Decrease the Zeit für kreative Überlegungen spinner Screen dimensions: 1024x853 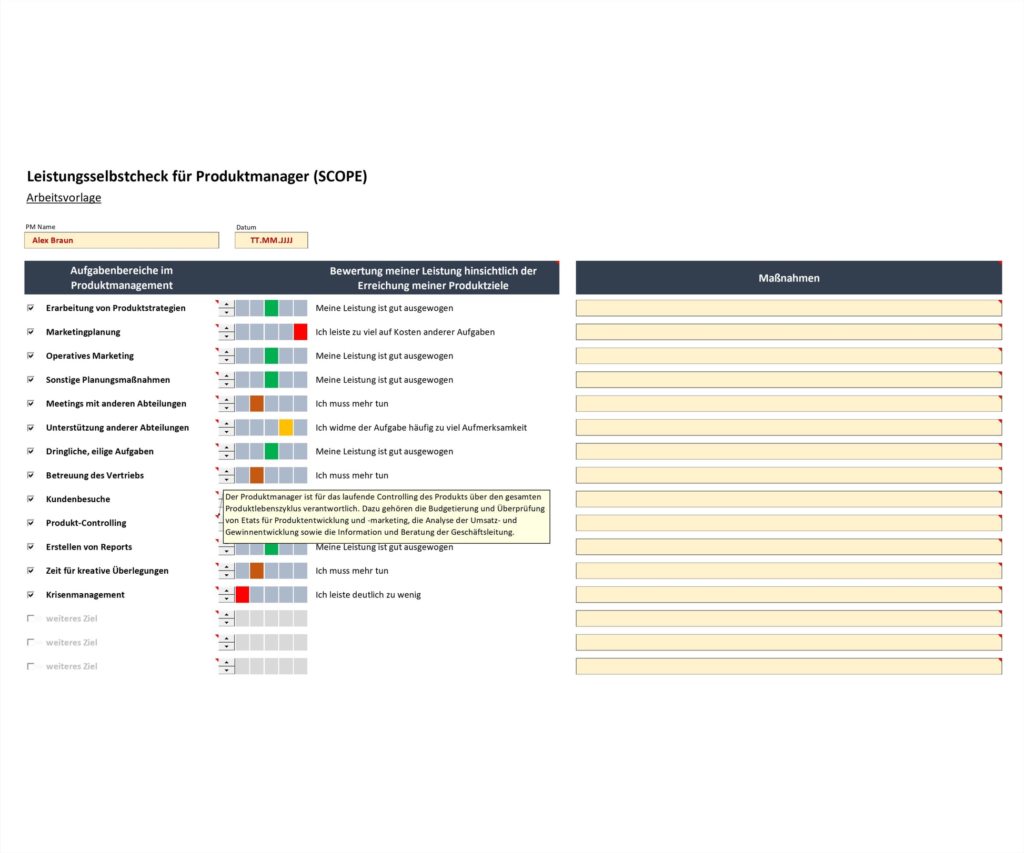point(226,575)
